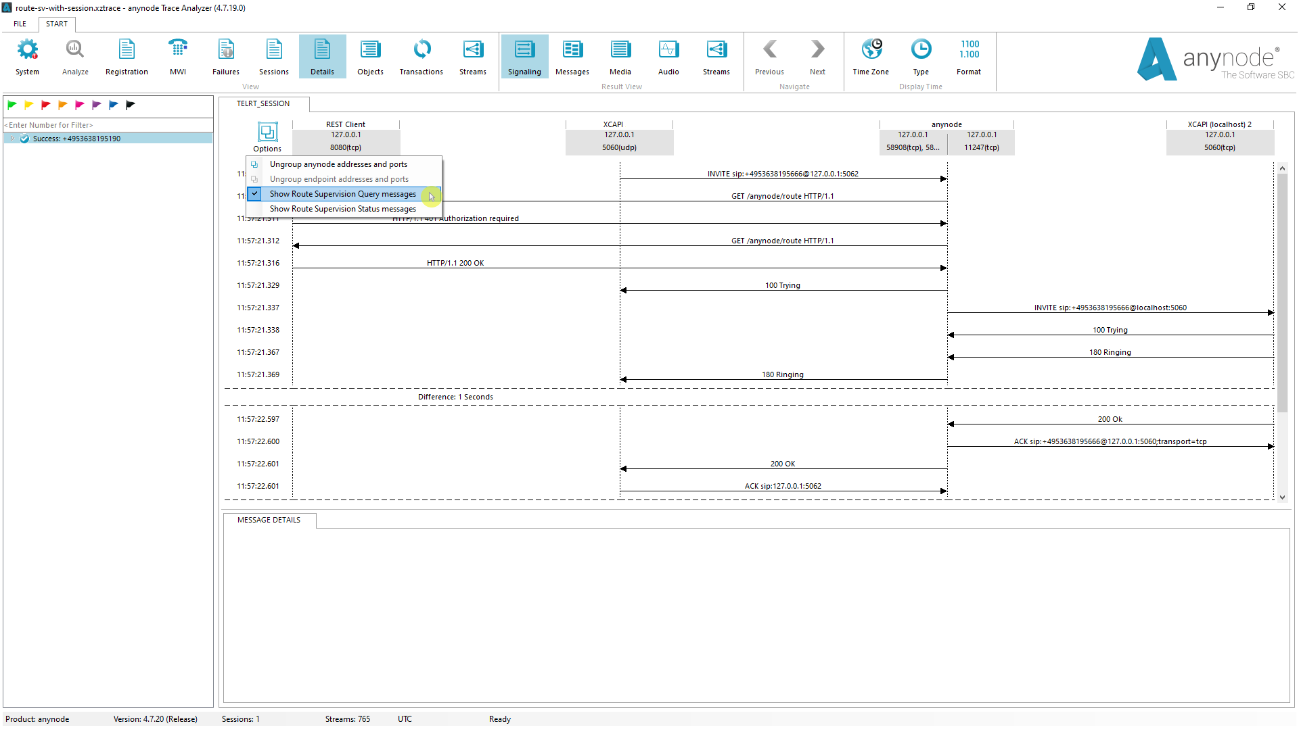The image size is (1299, 730).
Task: Click the anynode 11247(tcp) address box
Action: point(982,141)
